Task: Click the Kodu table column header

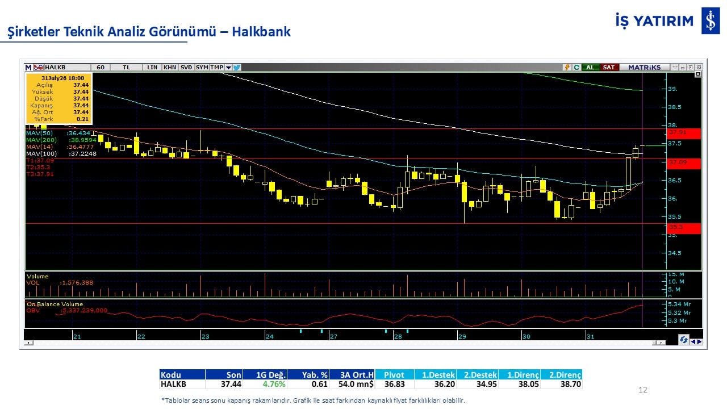Action: (x=182, y=375)
